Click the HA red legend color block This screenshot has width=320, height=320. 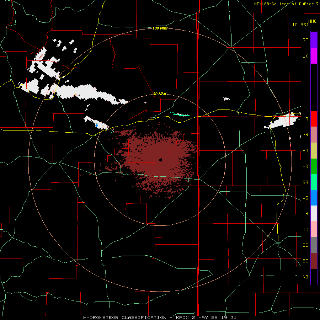[x=314, y=119]
